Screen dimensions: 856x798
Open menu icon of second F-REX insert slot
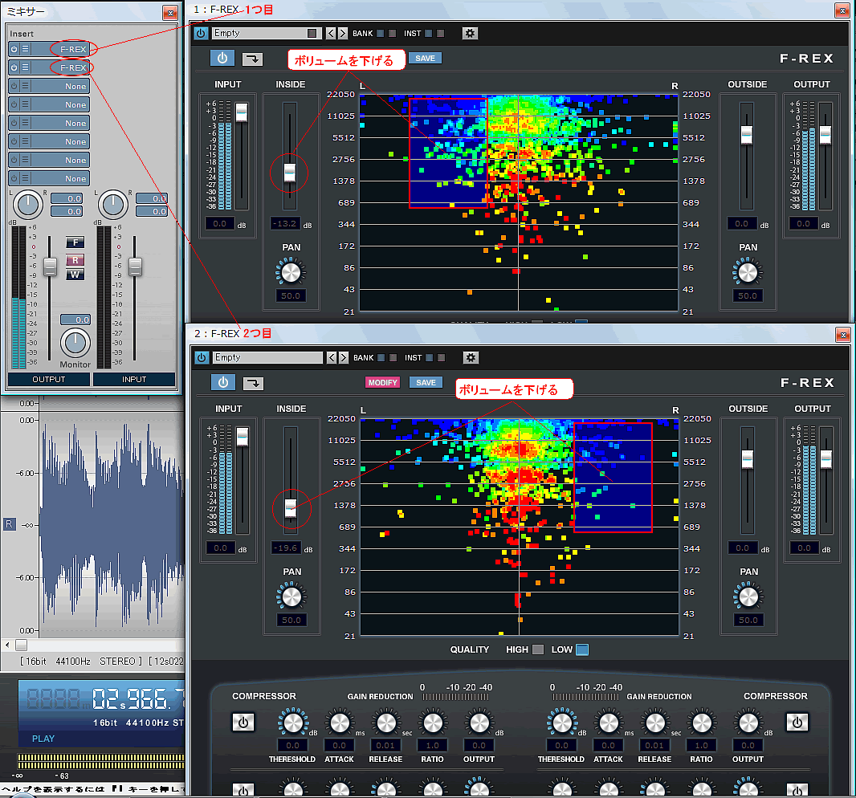[25, 68]
